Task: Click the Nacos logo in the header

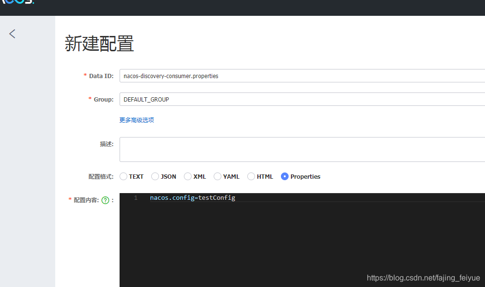Action: click(x=17, y=2)
